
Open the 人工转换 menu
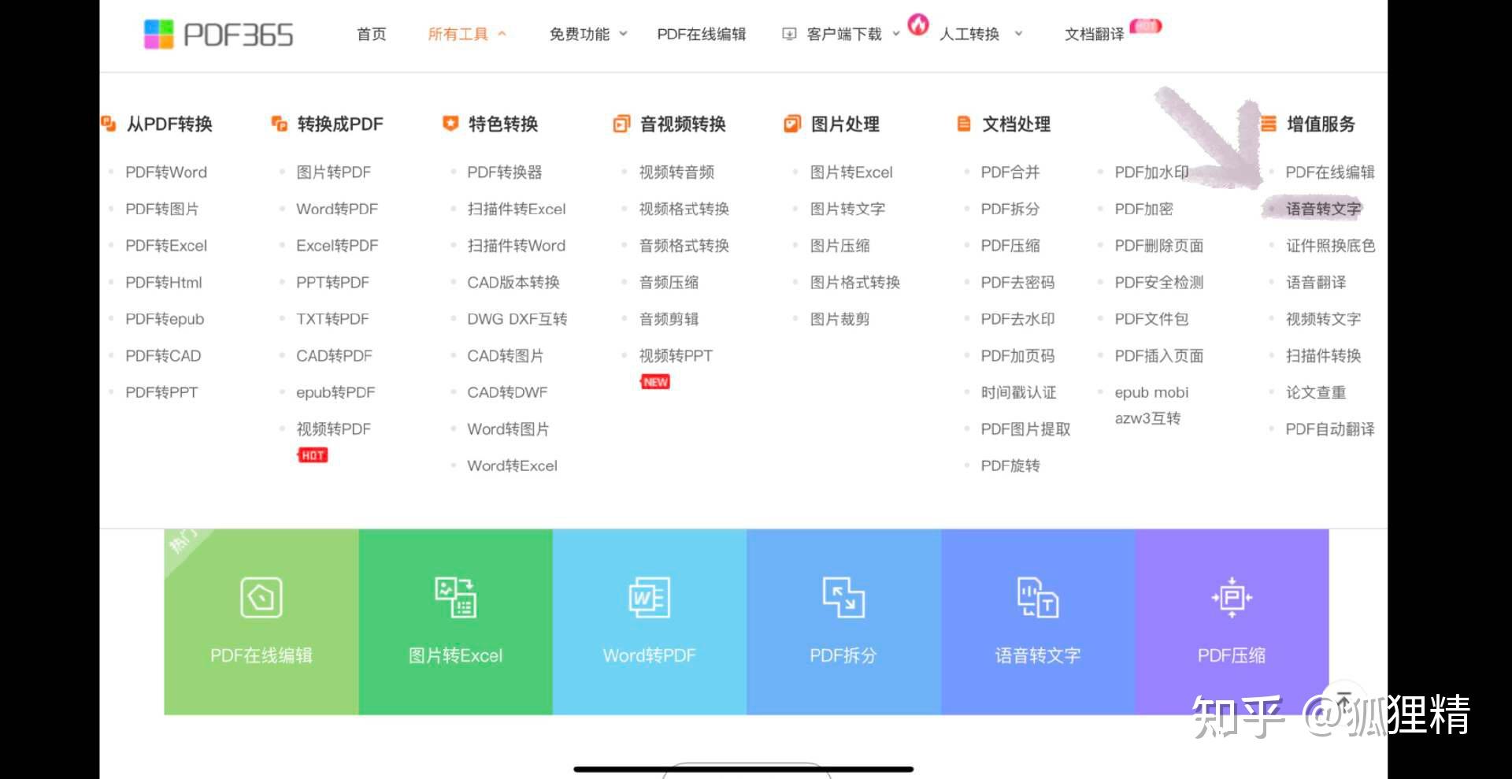point(969,34)
